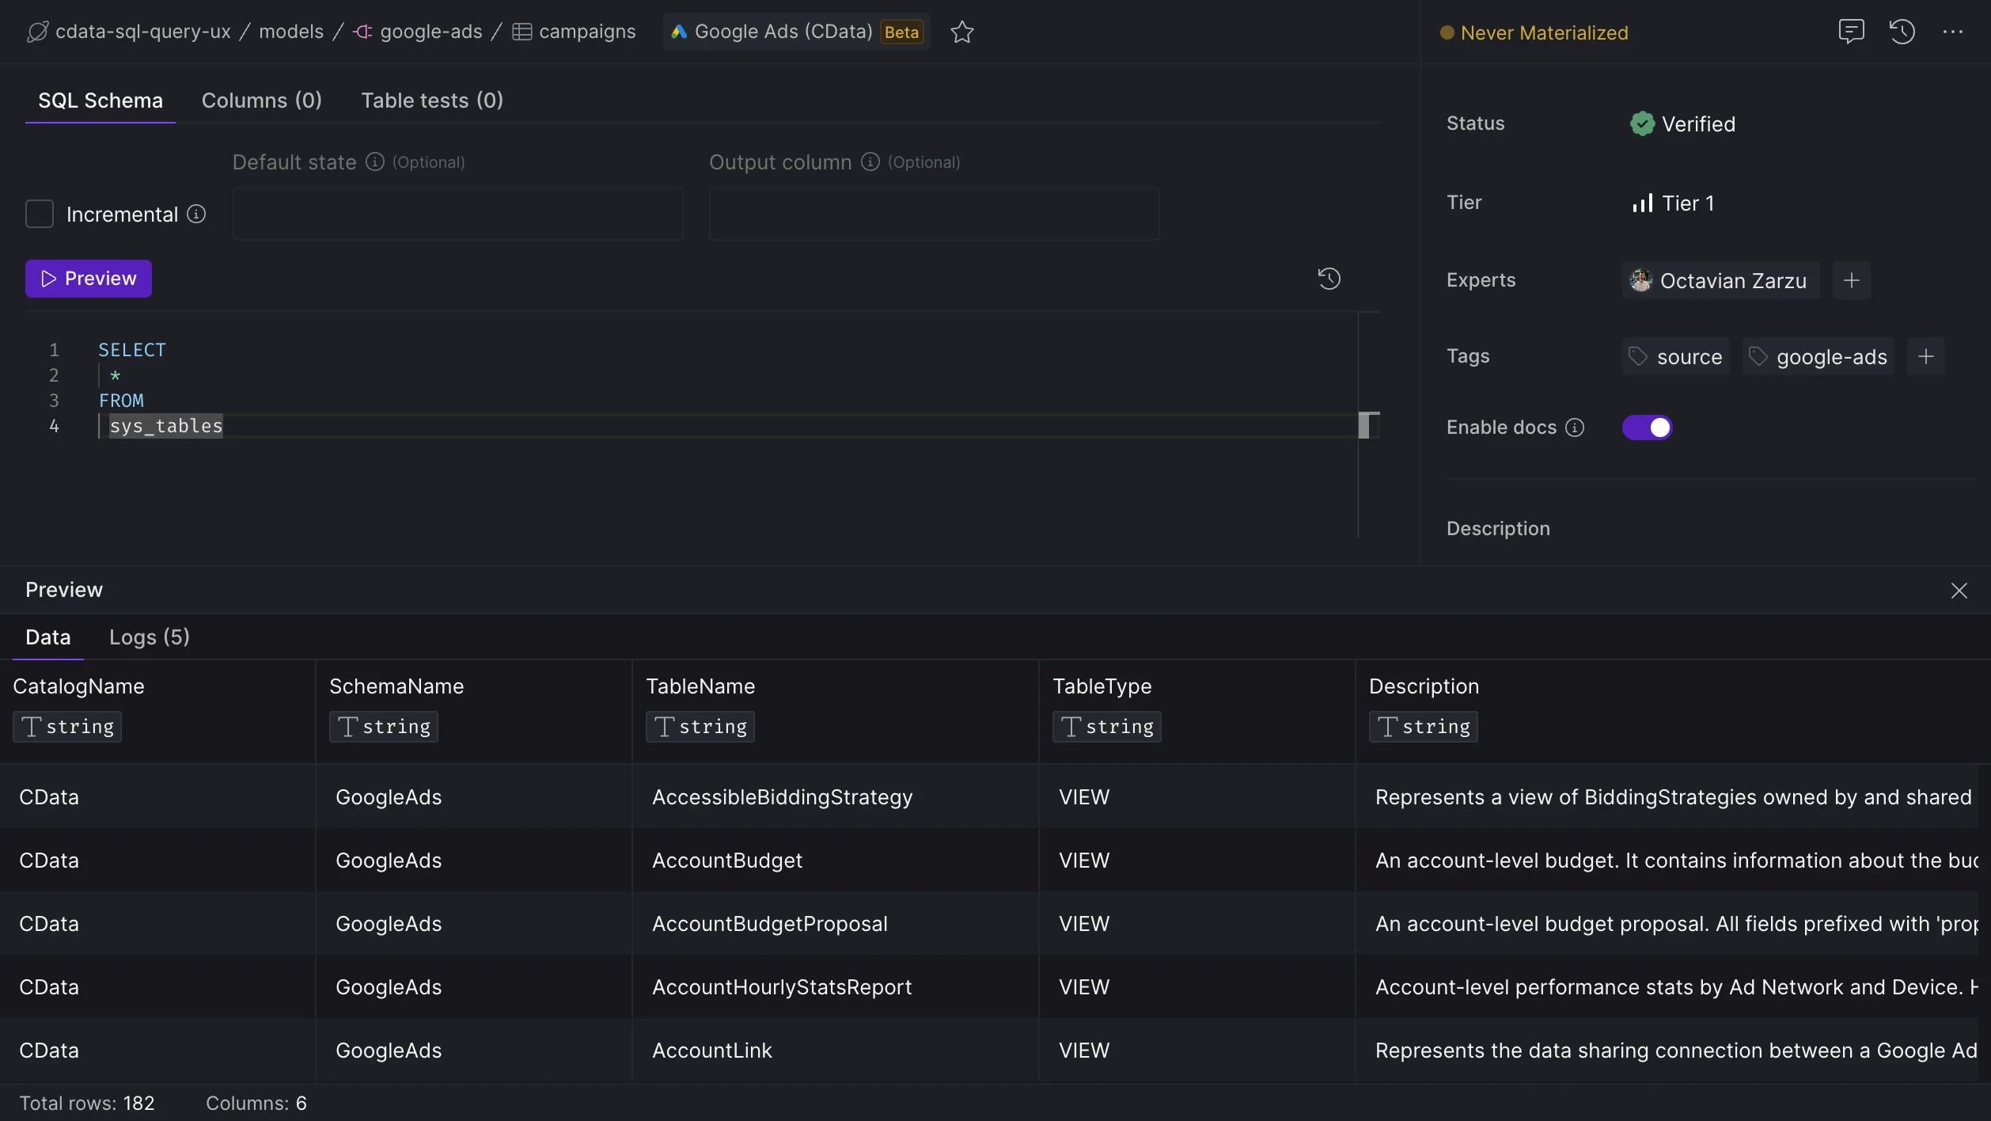Open the Logs (5) tab
The height and width of the screenshot is (1121, 1991).
(150, 637)
